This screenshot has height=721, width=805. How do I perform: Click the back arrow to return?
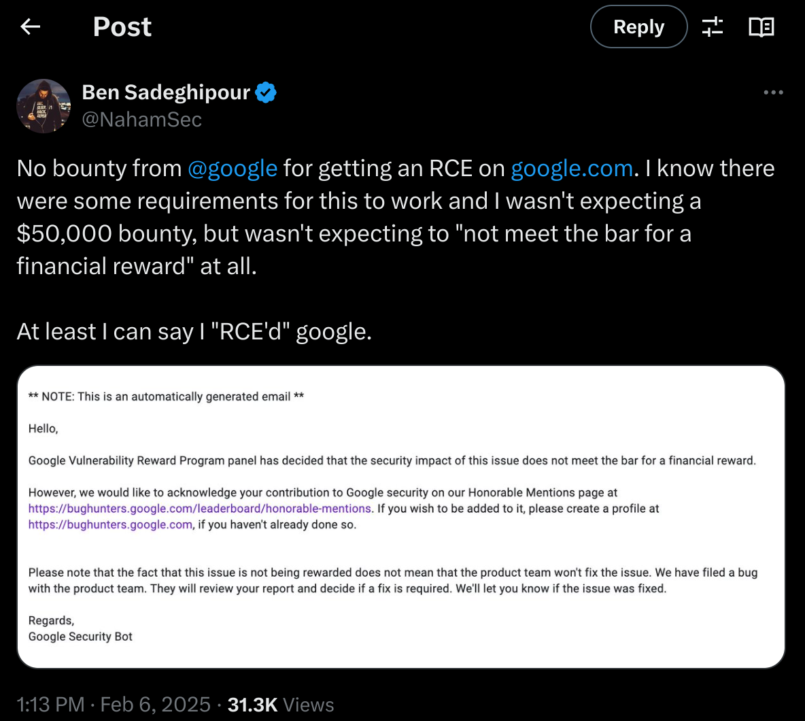tap(30, 26)
